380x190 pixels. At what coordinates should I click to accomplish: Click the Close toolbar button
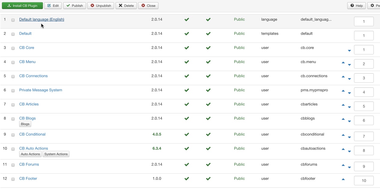click(148, 6)
